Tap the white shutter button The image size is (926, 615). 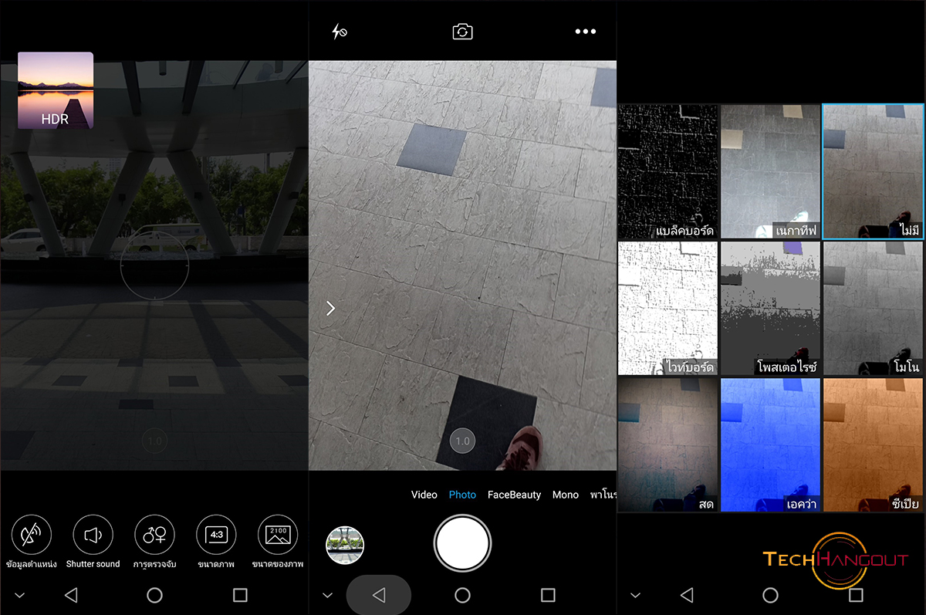click(x=462, y=543)
